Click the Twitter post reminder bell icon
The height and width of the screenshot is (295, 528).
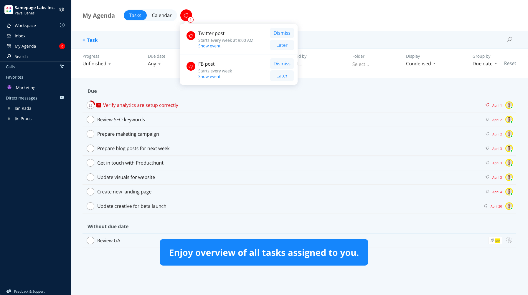click(x=191, y=36)
